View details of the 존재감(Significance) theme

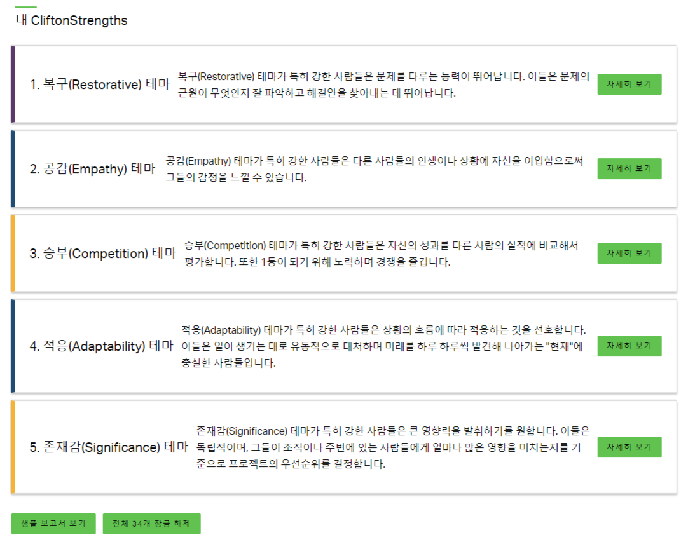[x=629, y=447]
